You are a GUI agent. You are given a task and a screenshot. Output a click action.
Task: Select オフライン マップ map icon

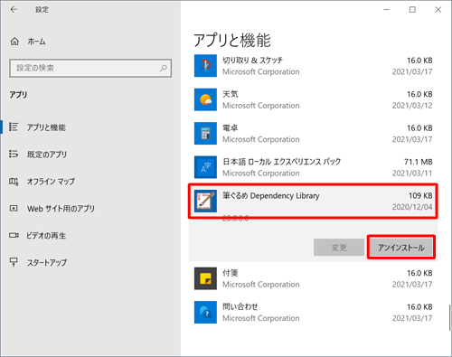(14, 182)
